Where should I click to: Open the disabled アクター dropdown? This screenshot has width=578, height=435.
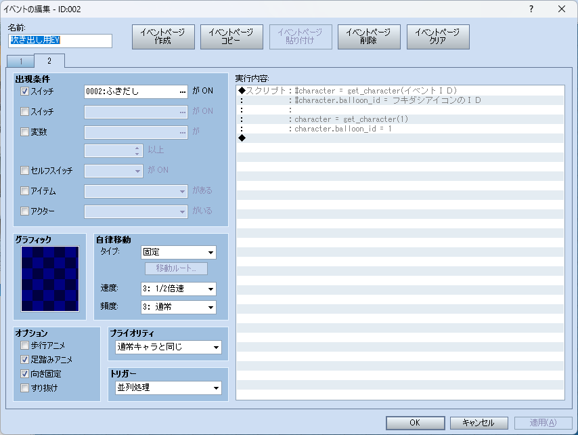pyautogui.click(x=136, y=212)
